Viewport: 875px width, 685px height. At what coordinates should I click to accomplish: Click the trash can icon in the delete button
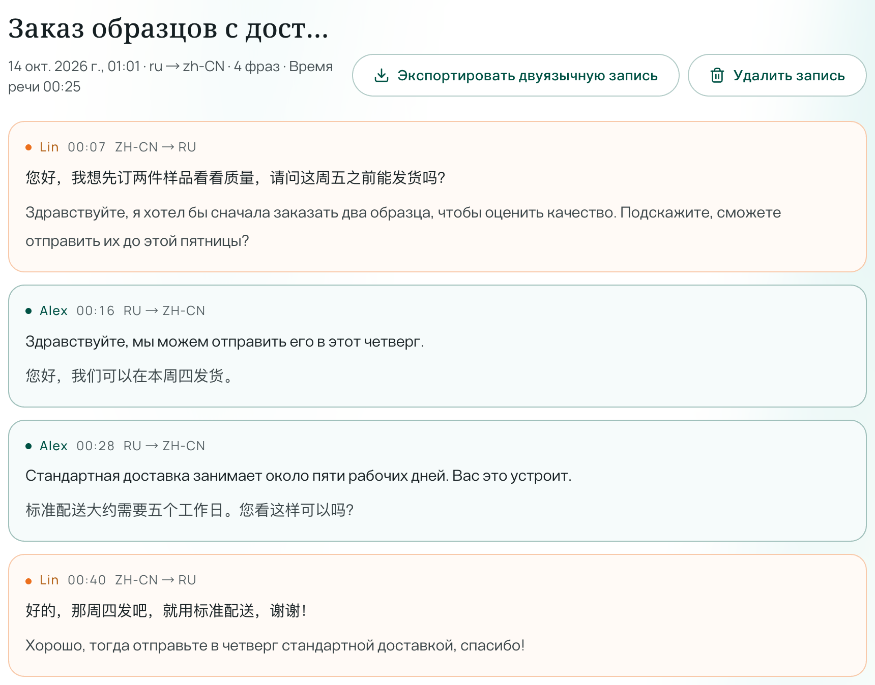pos(717,75)
